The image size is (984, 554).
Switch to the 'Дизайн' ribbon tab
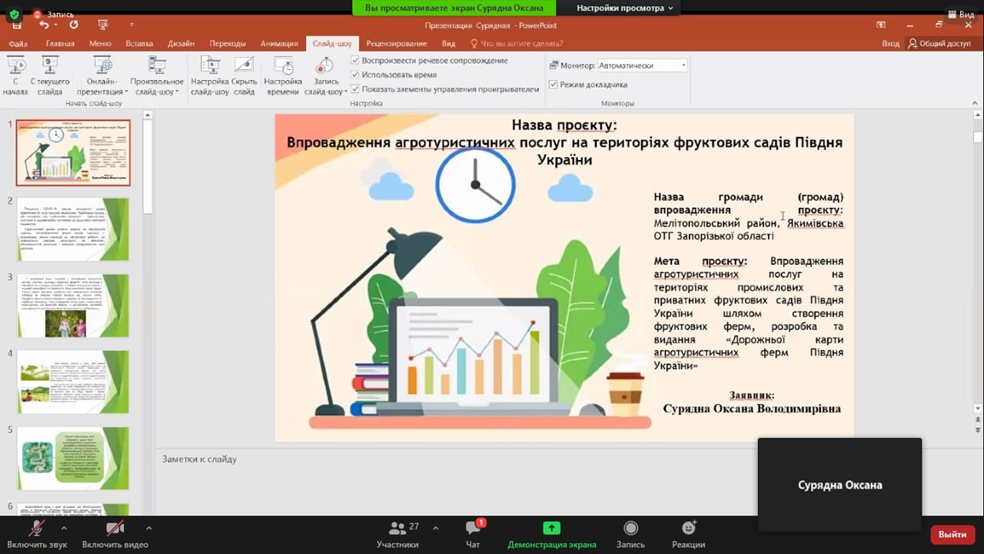click(181, 44)
